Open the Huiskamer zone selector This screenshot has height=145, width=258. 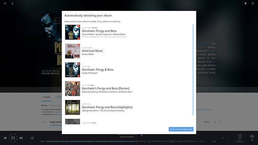[x=240, y=138]
